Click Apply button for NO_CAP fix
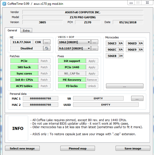Viewport: 154px width, 155px height. coord(92,73)
